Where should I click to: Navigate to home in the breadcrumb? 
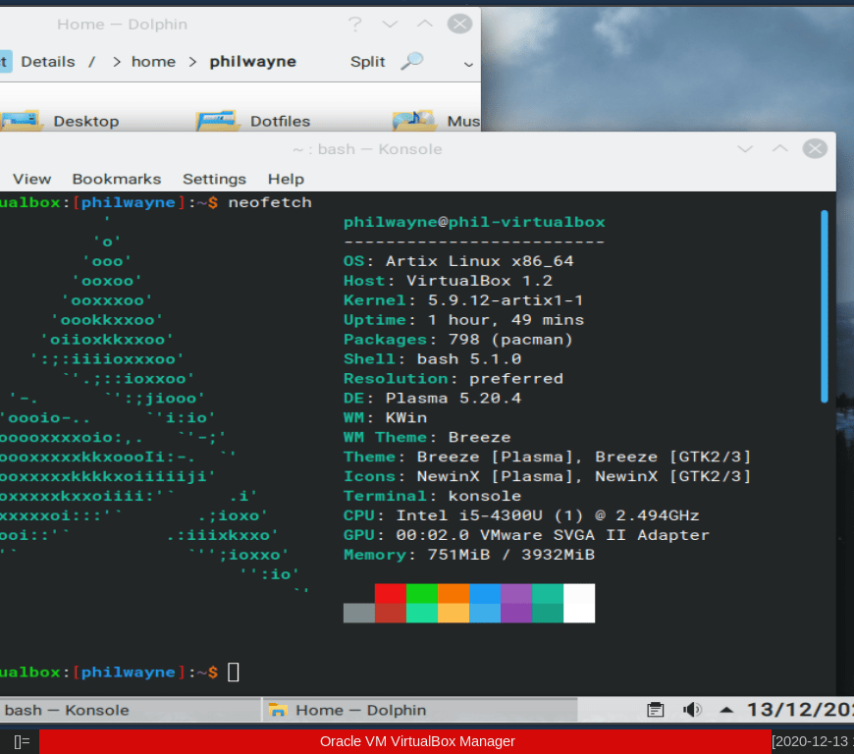pyautogui.click(x=153, y=61)
